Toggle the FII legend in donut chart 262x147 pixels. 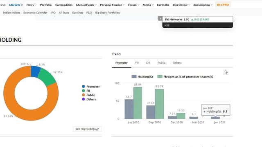click(x=86, y=91)
